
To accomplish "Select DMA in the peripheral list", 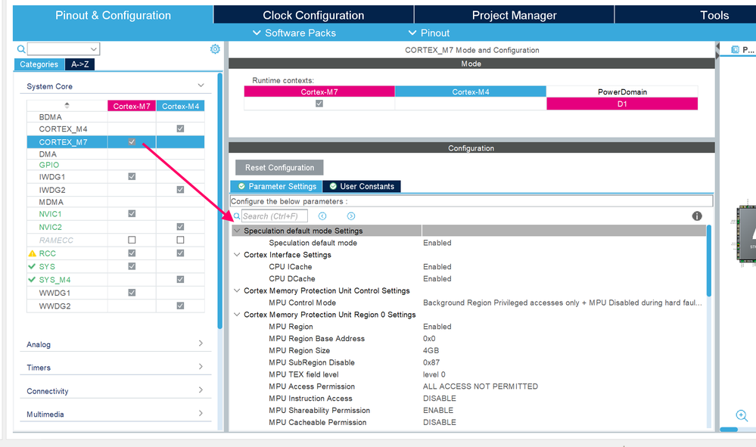I will 48,154.
